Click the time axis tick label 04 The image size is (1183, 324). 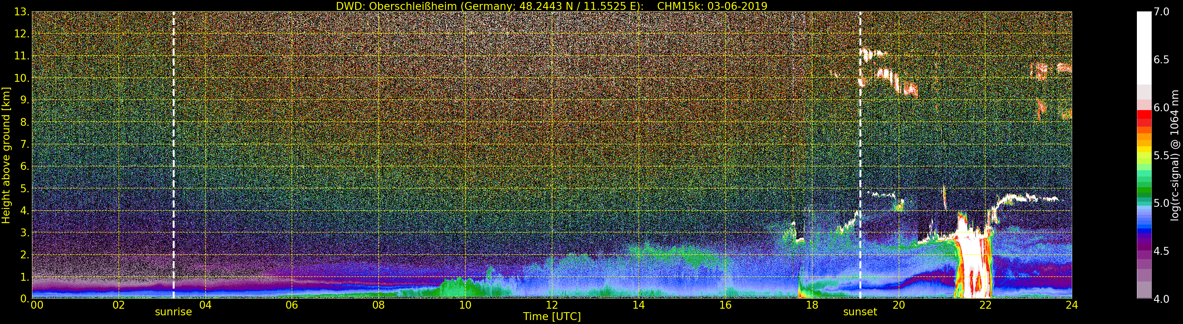[205, 305]
